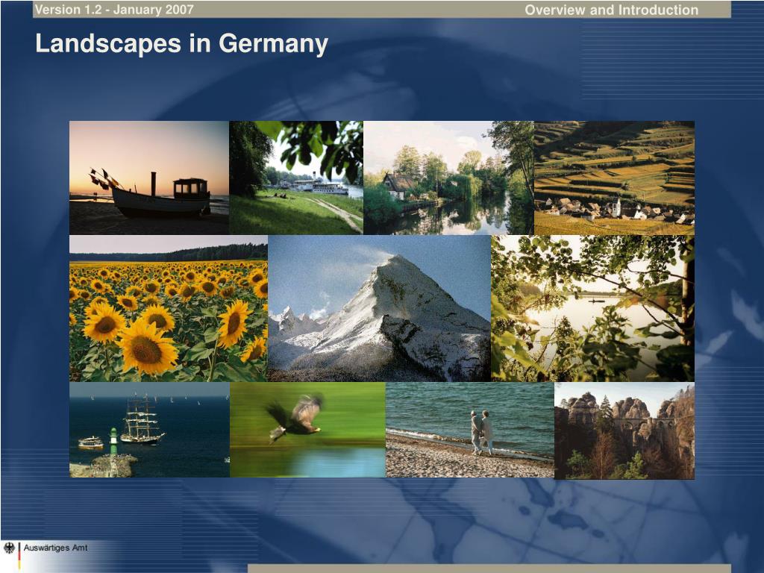
Task: Click the white church in the village photo
Action: [617, 207]
